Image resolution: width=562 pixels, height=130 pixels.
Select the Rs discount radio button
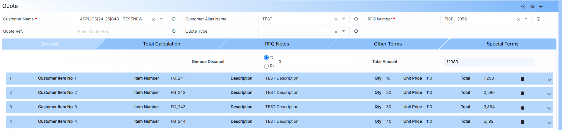266,66
